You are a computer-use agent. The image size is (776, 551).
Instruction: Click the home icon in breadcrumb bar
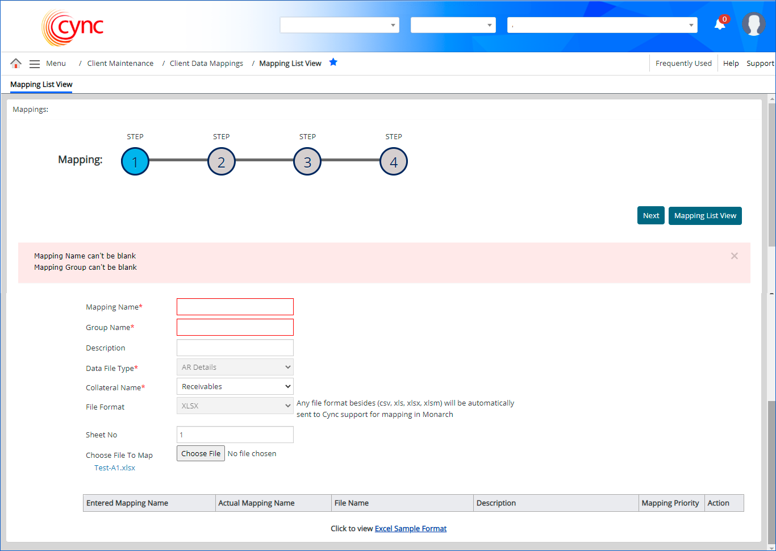(x=16, y=63)
